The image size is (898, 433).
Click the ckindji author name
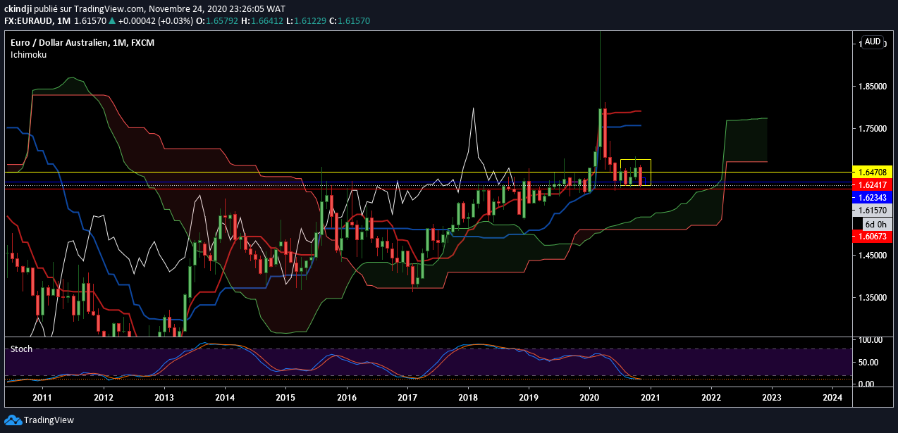click(x=19, y=8)
